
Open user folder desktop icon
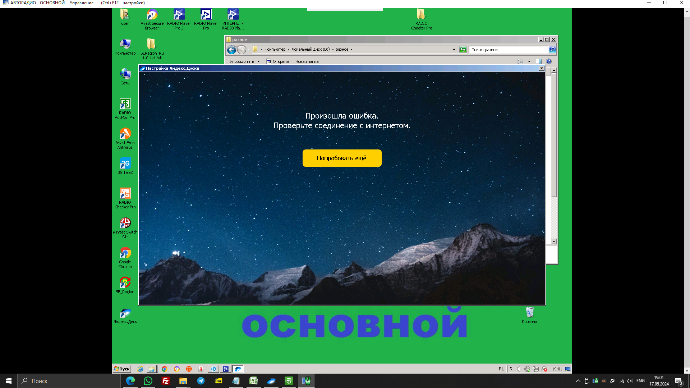[x=125, y=17]
